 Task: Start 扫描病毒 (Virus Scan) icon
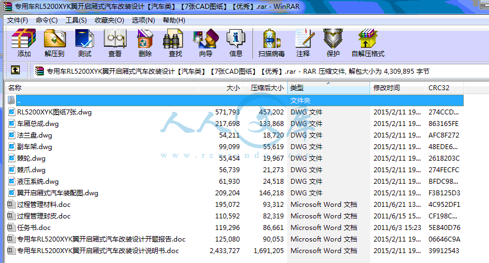point(272,39)
